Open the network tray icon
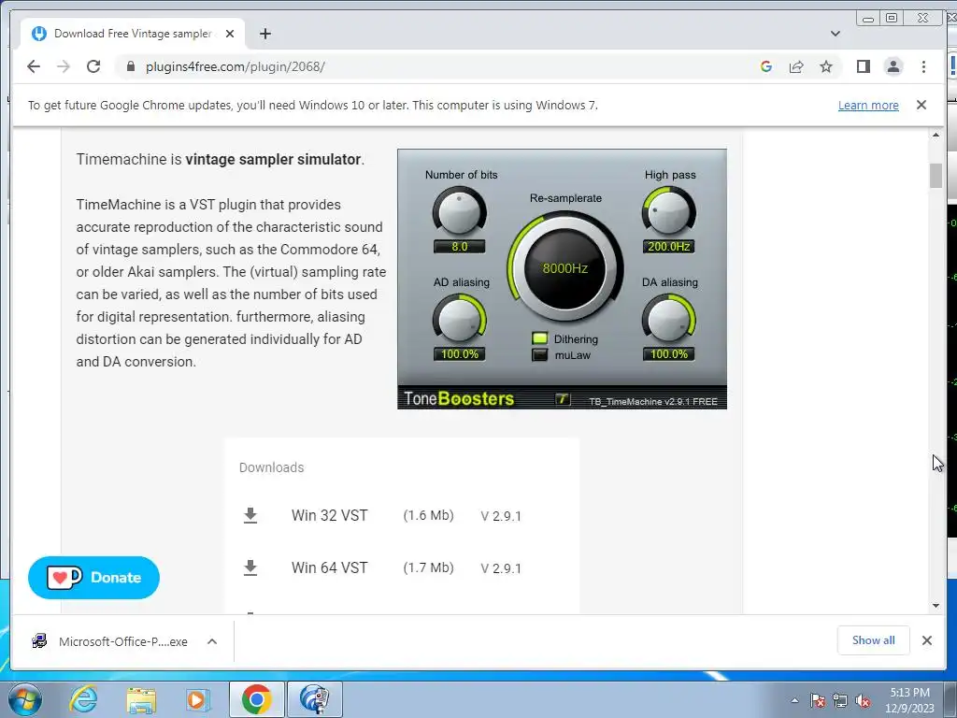Viewport: 957px width, 718px height. click(840, 701)
